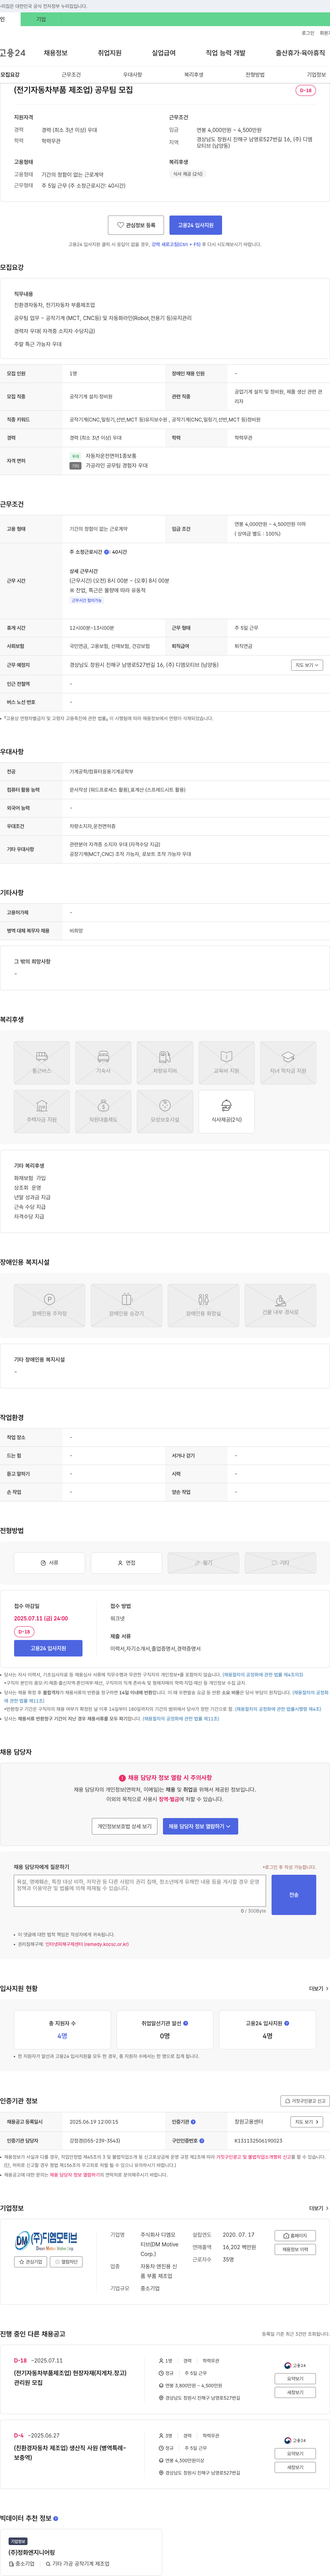Image resolution: width=330 pixels, height=2576 pixels.
Task: Click 요약보기 for the 현장자재 관리원 posting
Action: (295, 2379)
